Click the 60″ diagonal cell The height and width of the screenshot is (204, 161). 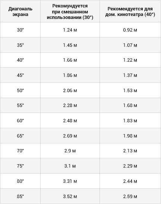pyautogui.click(x=20, y=121)
